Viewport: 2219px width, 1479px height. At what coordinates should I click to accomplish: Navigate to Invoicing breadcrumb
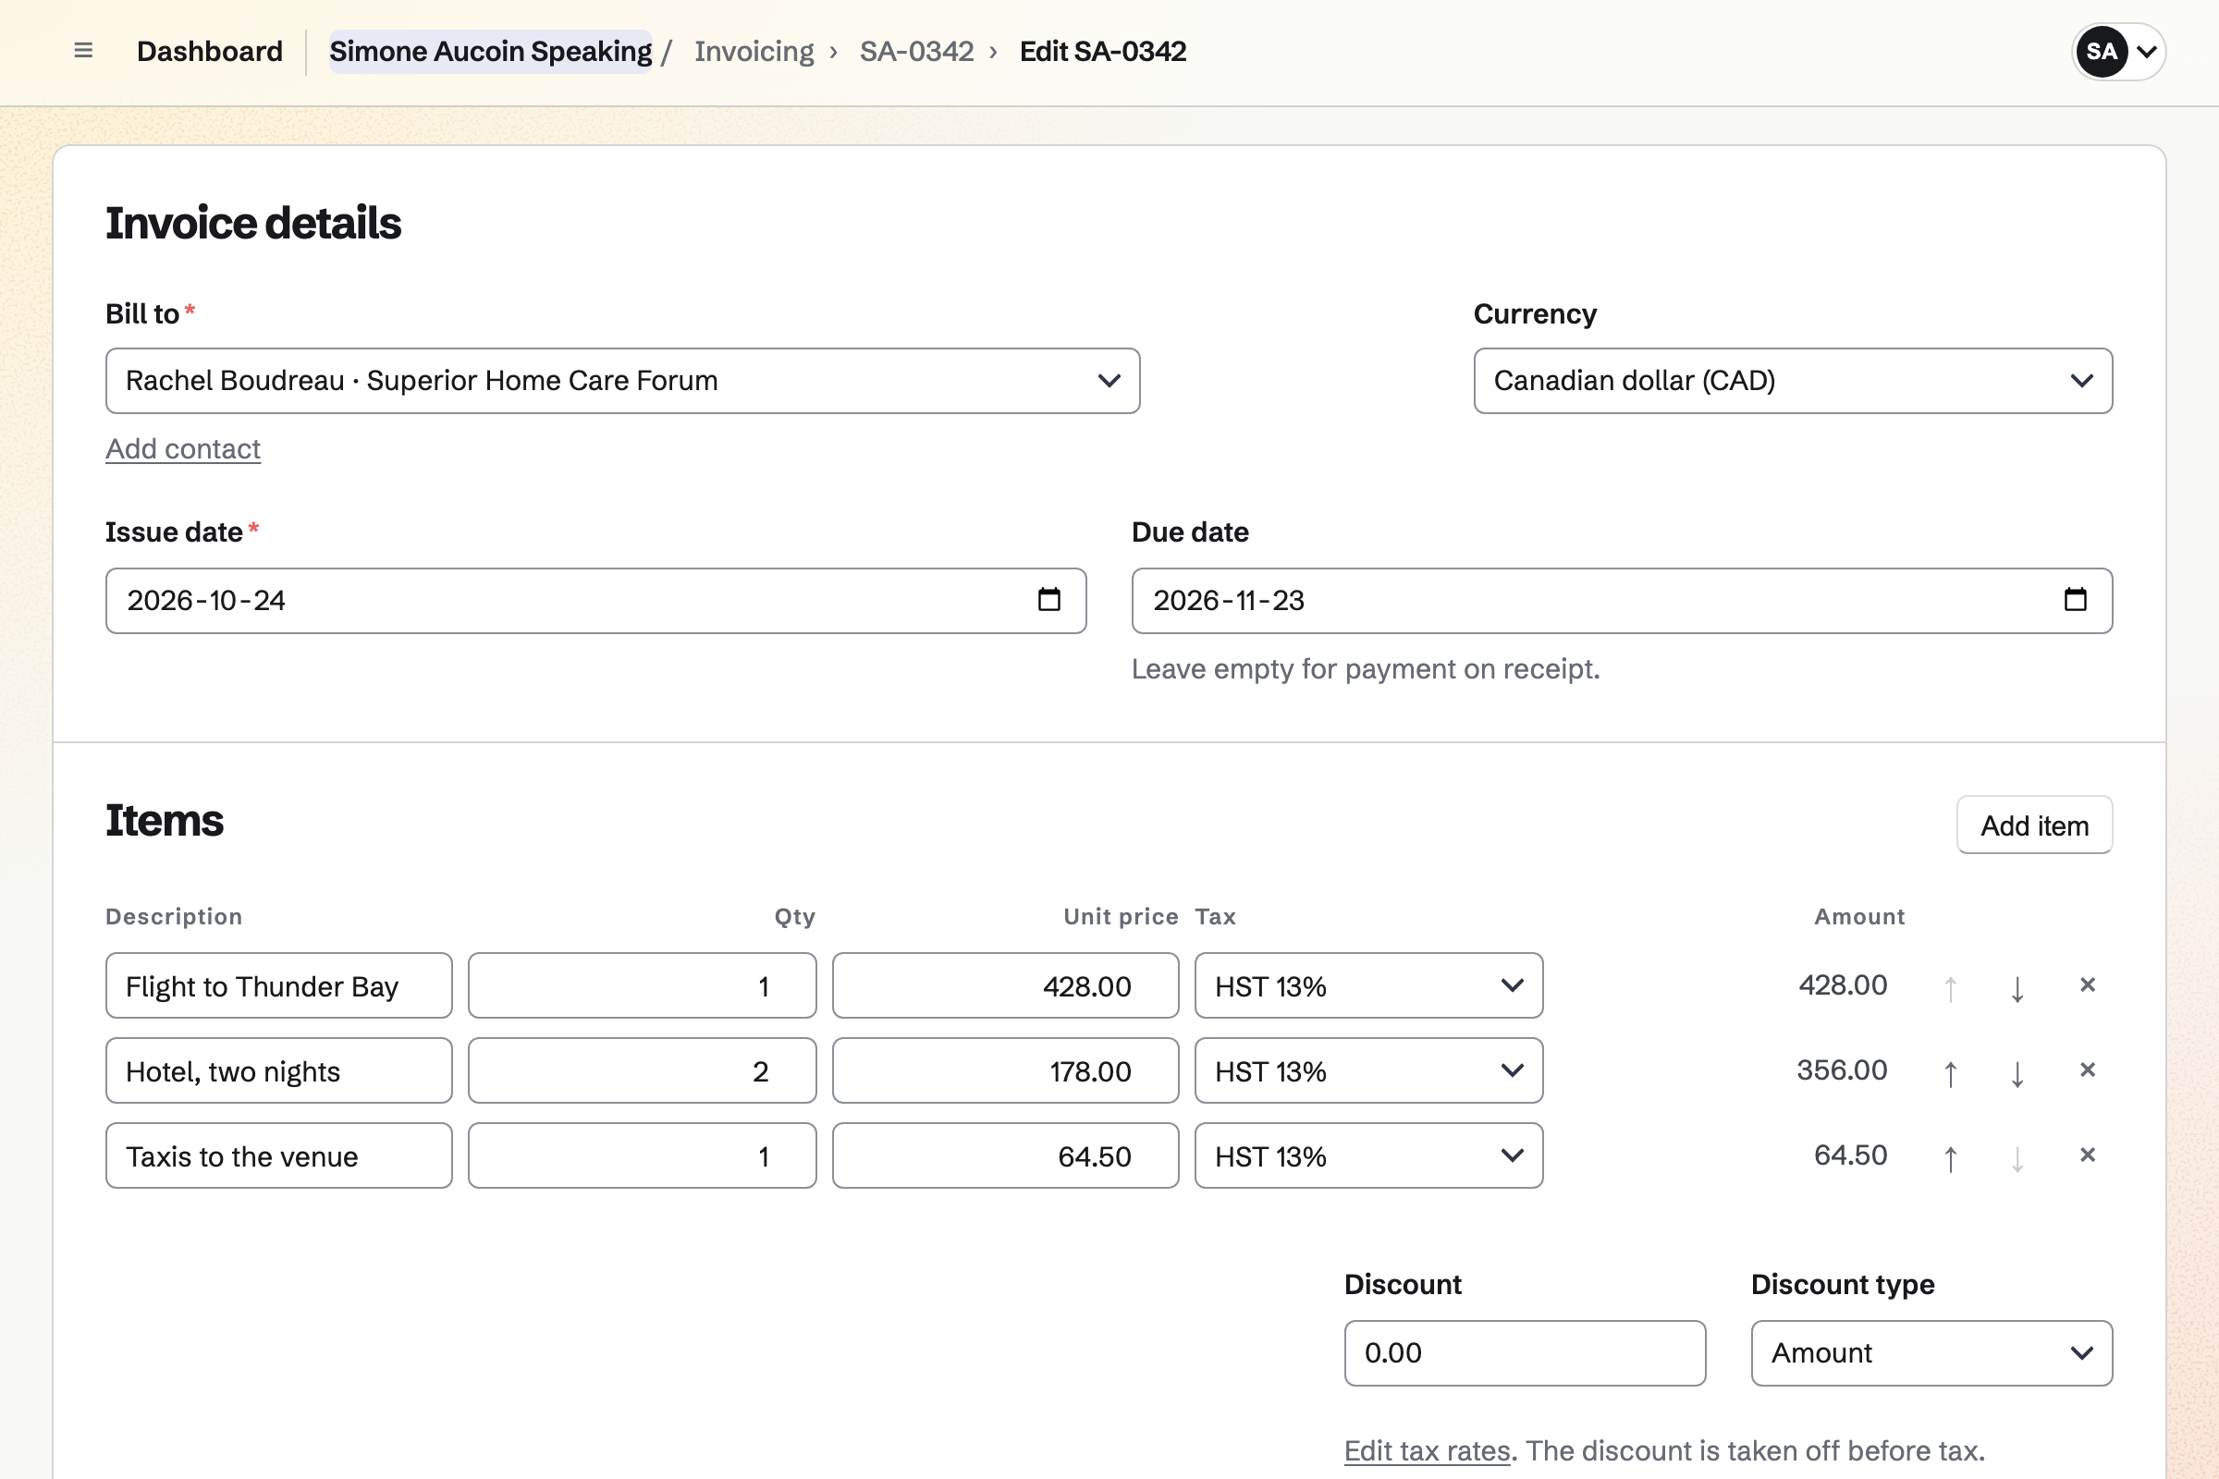point(754,51)
